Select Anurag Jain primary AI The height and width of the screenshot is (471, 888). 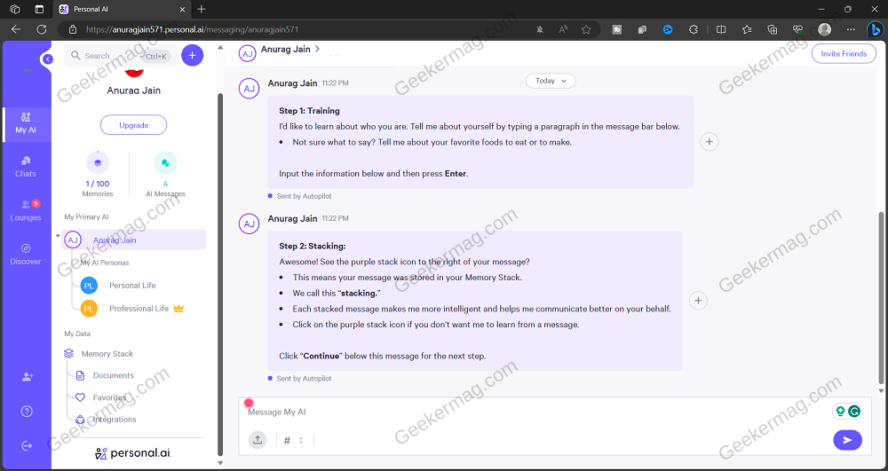[134, 239]
